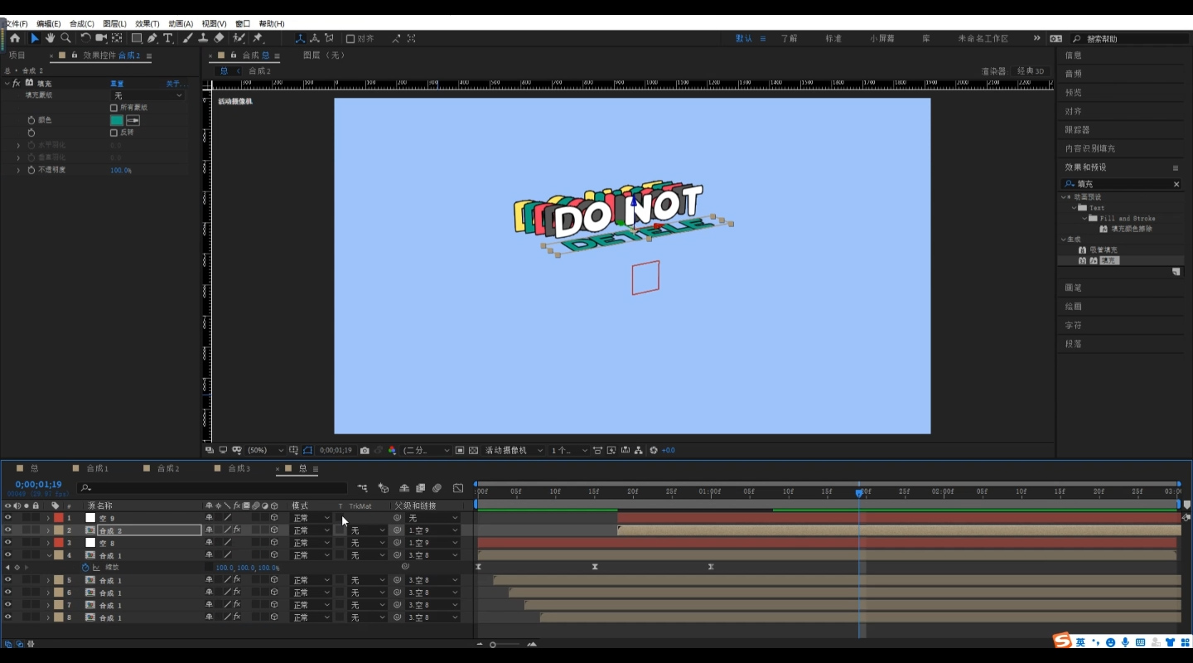Click the motion blur enable icon in the timeline

click(437, 488)
